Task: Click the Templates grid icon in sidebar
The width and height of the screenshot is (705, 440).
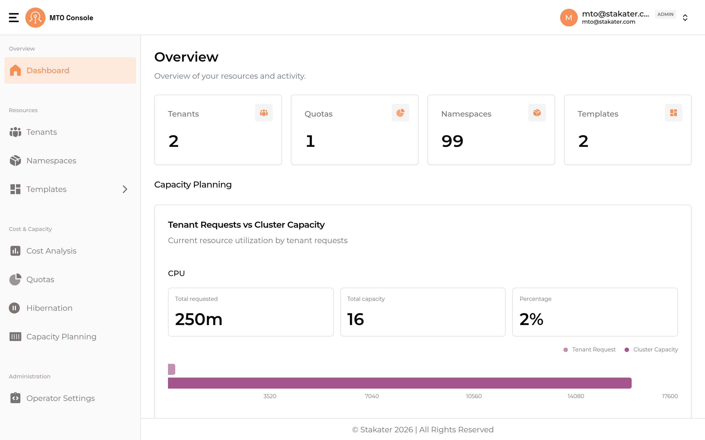Action: click(15, 189)
